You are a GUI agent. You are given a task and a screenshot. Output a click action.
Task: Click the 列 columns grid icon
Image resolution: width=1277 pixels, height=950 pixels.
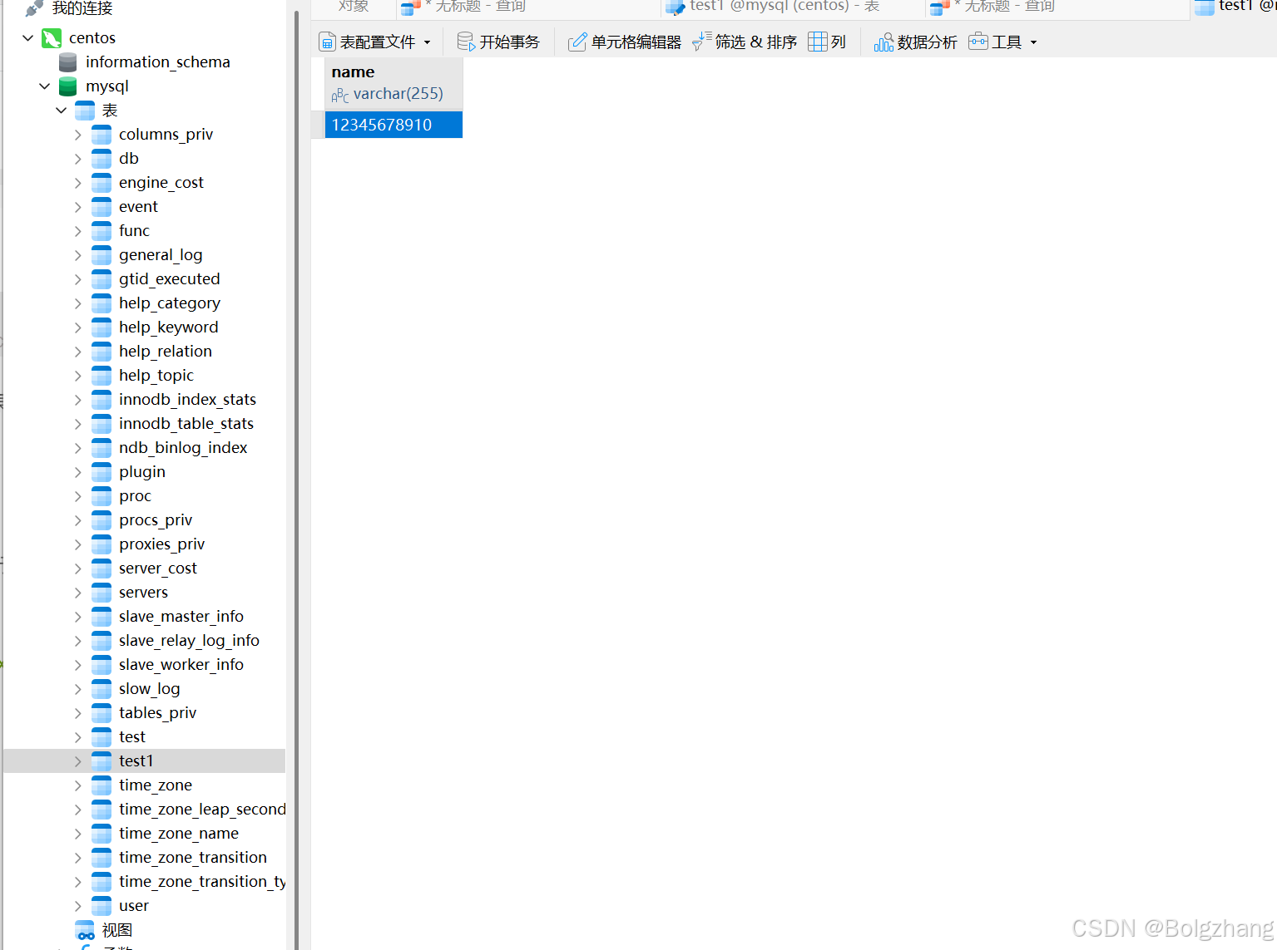point(818,42)
